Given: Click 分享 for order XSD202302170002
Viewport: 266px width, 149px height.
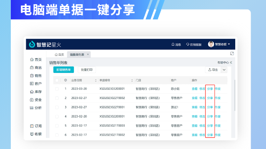Looking at the screenshot, I should (210, 135).
